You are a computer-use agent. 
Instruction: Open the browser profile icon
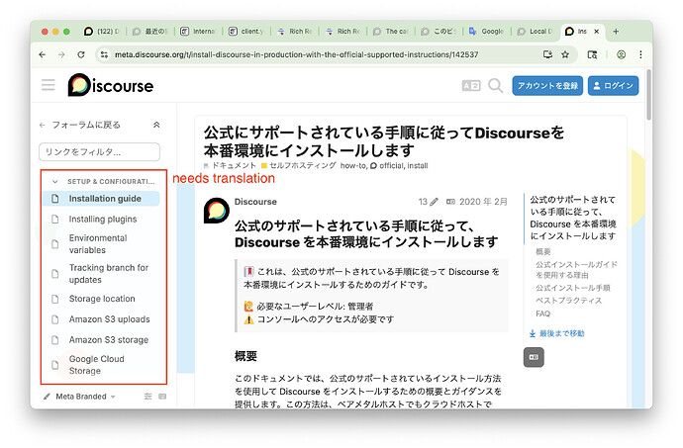[622, 54]
